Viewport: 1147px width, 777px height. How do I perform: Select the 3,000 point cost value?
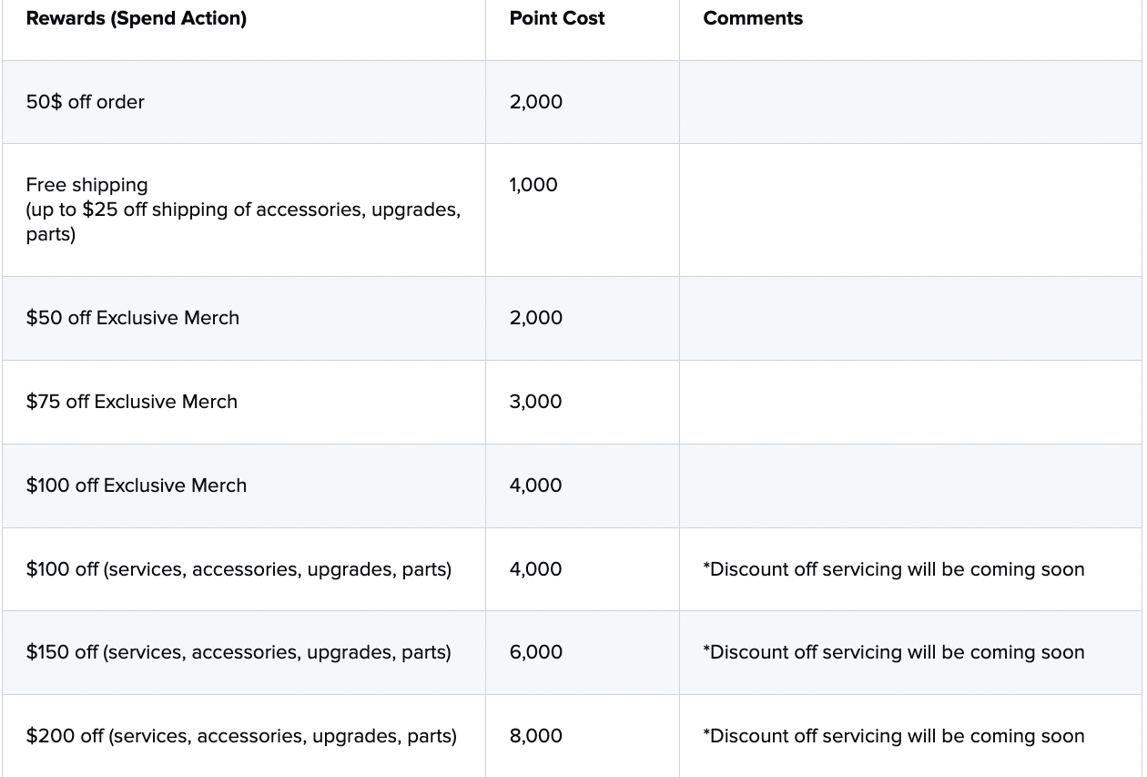(535, 402)
